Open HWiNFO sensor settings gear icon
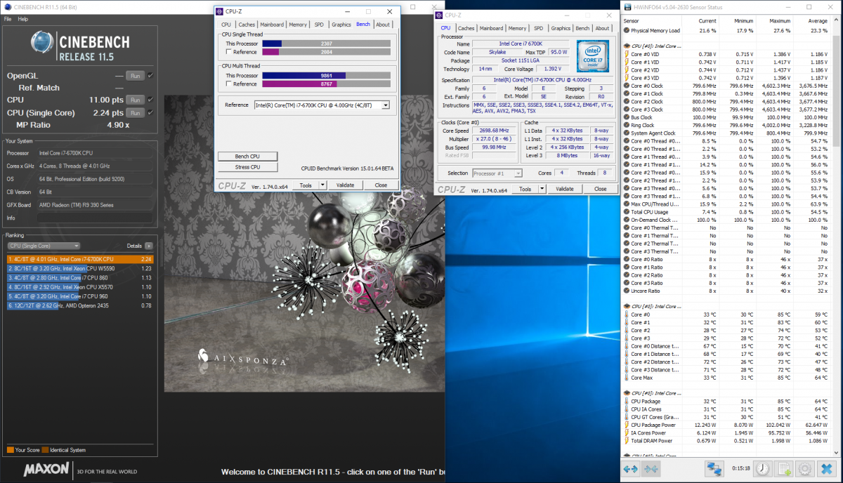The height and width of the screenshot is (483, 843). point(805,468)
